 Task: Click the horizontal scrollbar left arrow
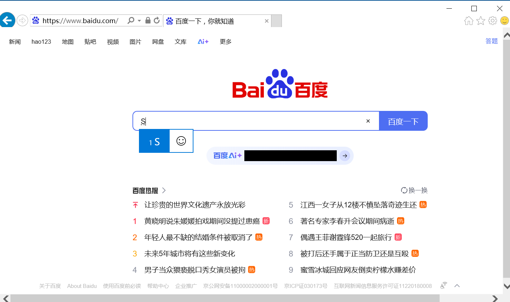coord(6,298)
